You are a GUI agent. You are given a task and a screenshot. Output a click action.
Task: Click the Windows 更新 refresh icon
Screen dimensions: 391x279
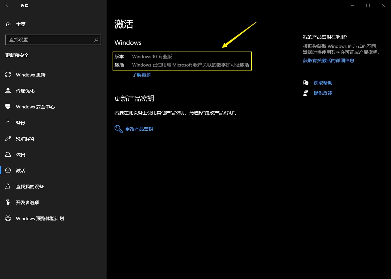8,75
